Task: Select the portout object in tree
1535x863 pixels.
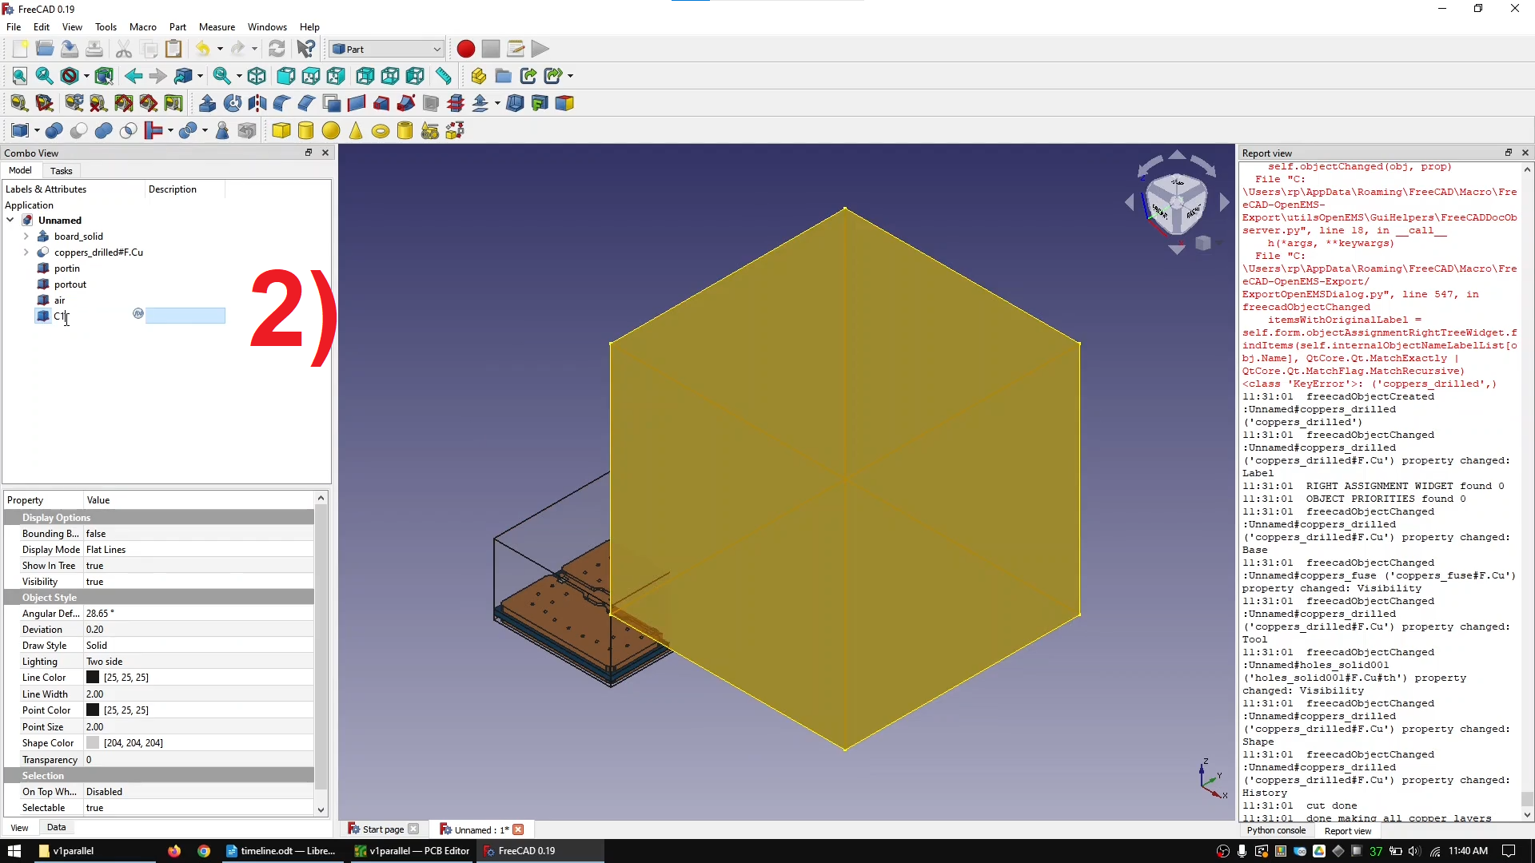Action: coord(70,284)
